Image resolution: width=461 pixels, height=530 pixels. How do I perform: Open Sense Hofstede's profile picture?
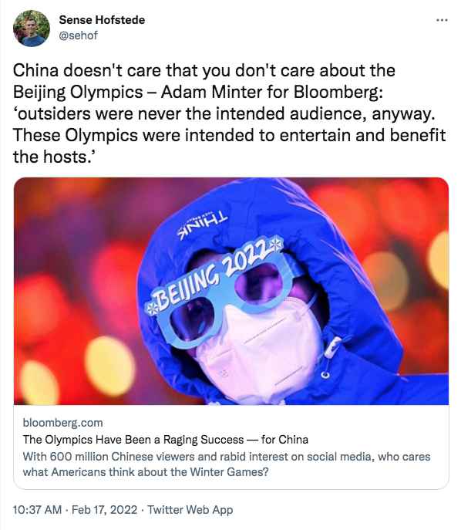pos(32,29)
